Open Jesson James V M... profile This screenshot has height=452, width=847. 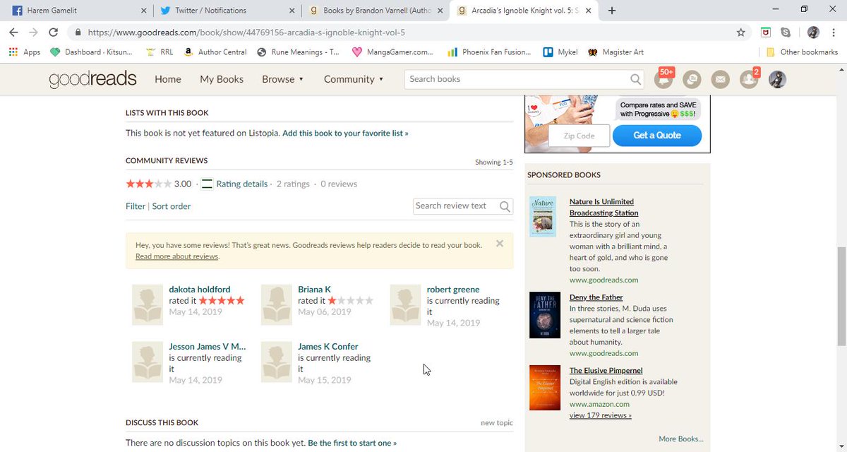click(208, 347)
